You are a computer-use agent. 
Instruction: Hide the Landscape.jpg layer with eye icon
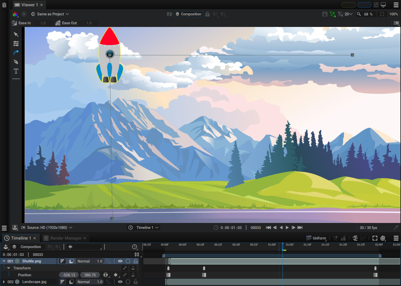point(120,282)
